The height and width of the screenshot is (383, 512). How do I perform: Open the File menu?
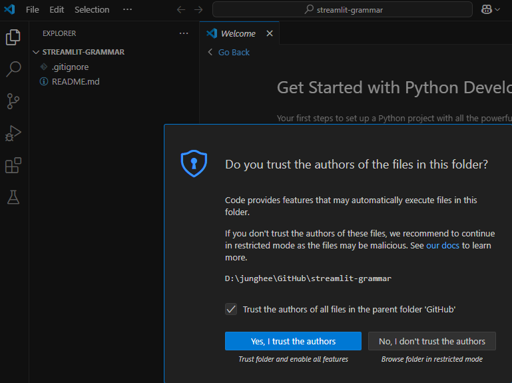[33, 10]
